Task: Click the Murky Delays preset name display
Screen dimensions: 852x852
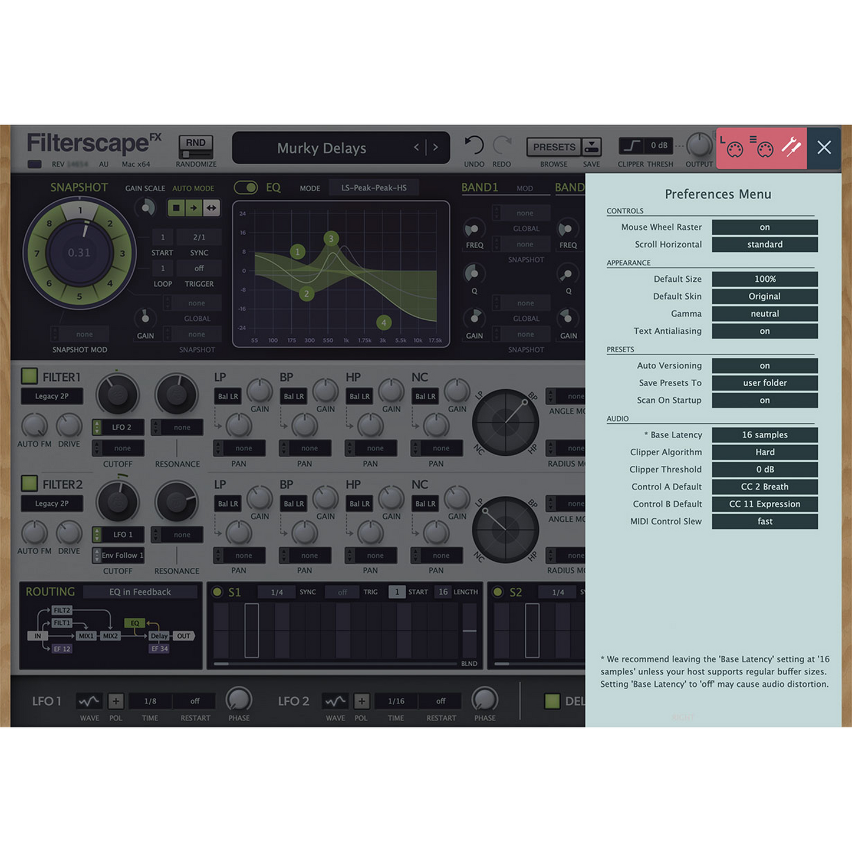Action: (x=322, y=149)
